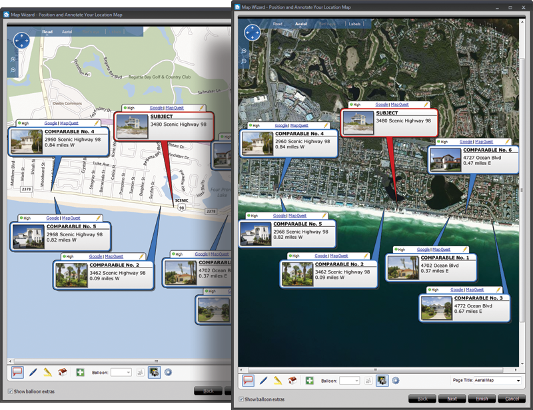Toggle Show balloon extras in the right window
Screen dimensions: 533x410
click(241, 399)
